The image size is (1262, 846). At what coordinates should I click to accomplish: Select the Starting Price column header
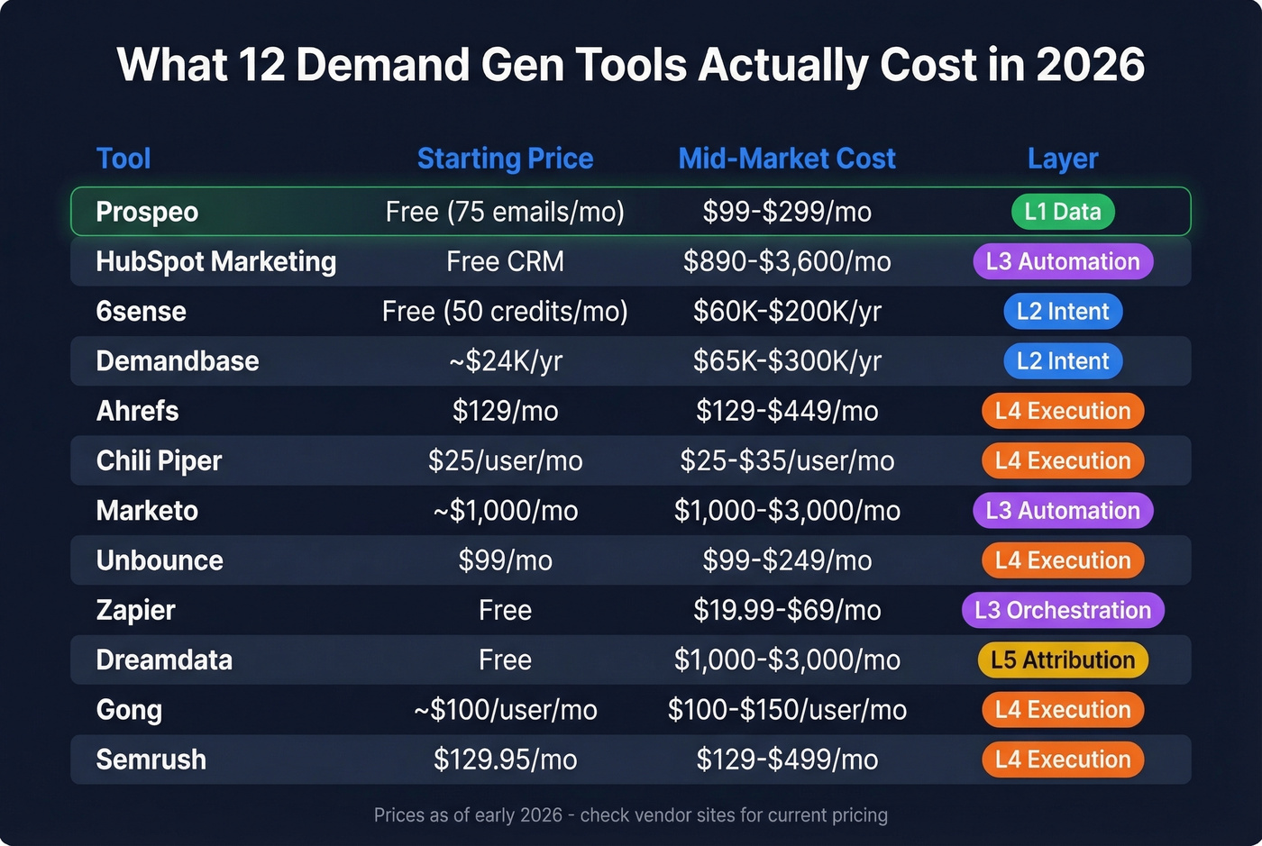point(505,158)
